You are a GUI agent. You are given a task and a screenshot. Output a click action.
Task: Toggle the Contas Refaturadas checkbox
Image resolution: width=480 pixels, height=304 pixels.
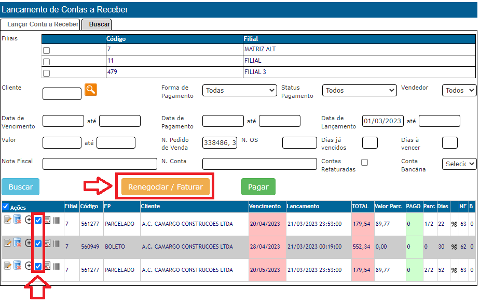[x=365, y=162]
